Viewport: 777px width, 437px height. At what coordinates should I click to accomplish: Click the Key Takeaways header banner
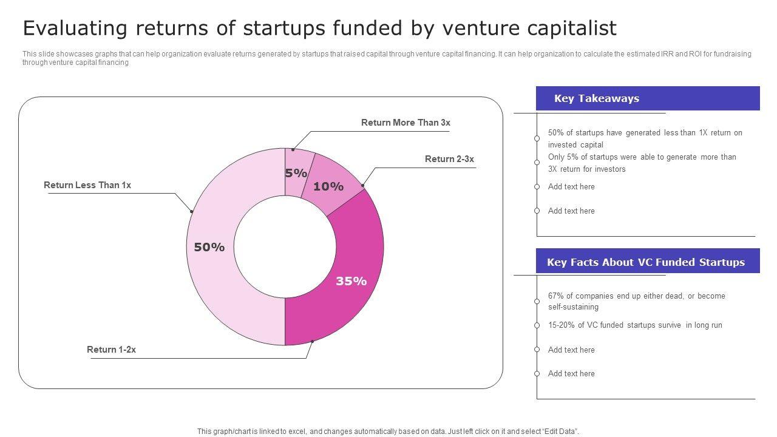(648, 98)
